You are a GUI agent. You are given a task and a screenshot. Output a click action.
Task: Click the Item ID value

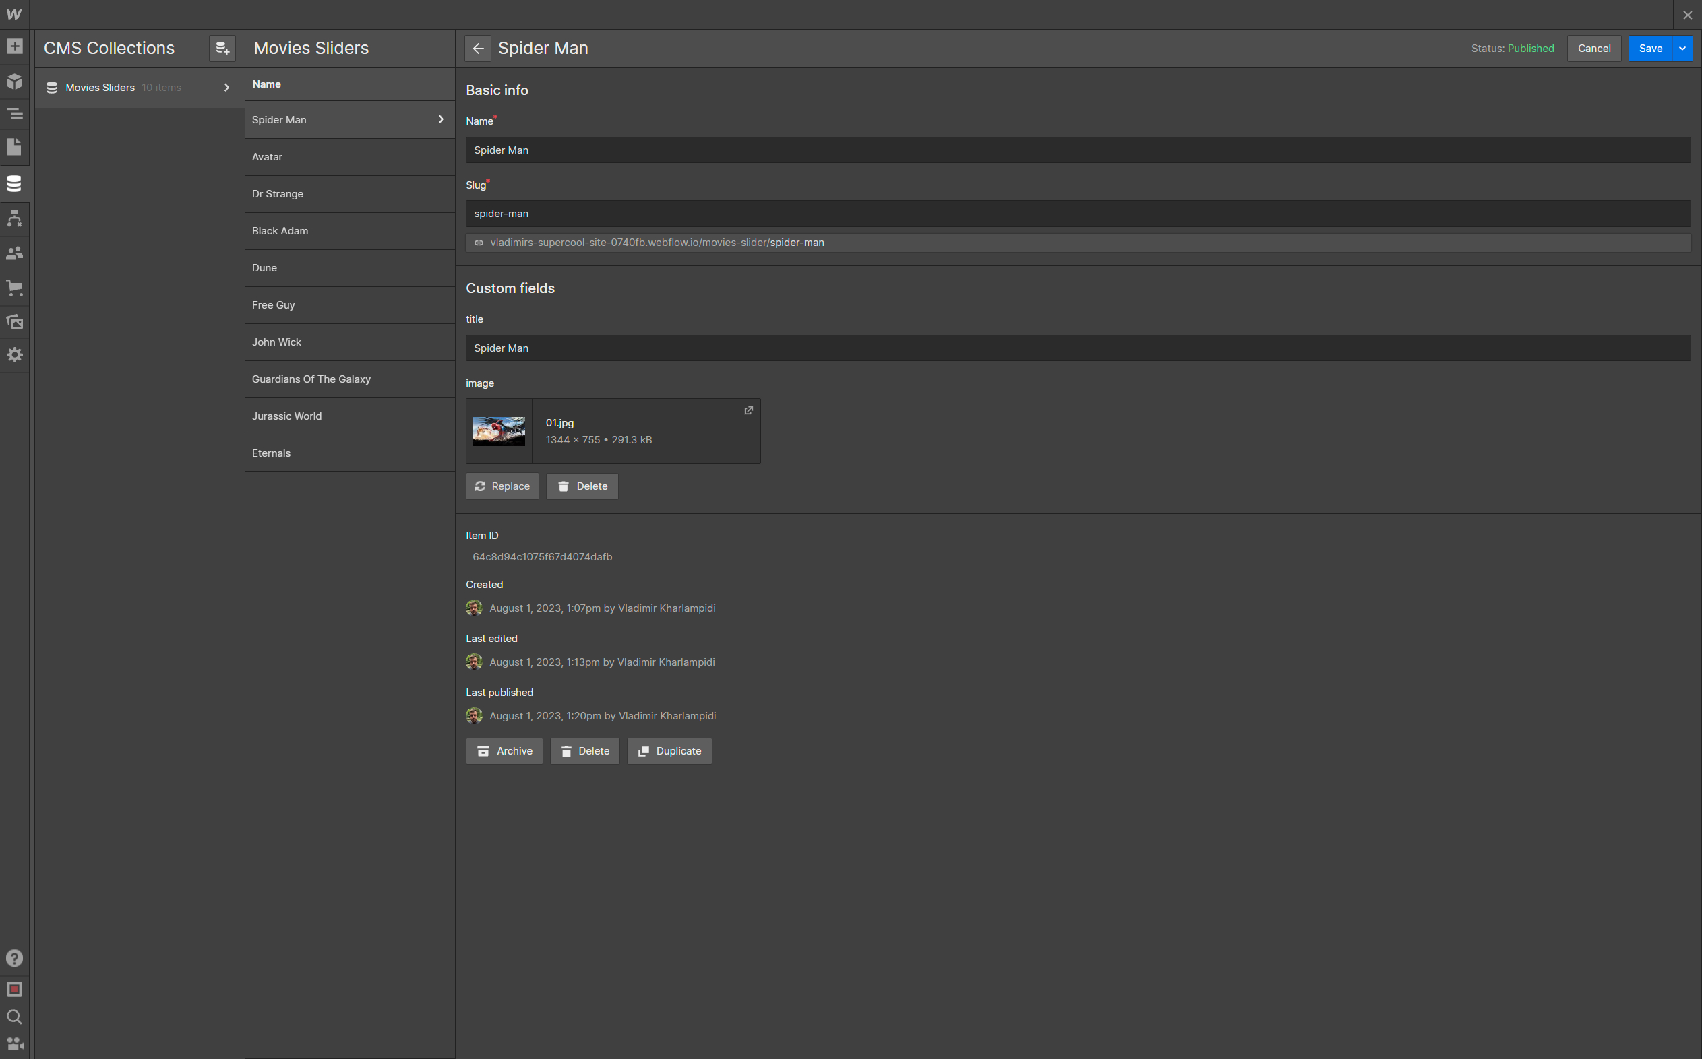point(543,557)
